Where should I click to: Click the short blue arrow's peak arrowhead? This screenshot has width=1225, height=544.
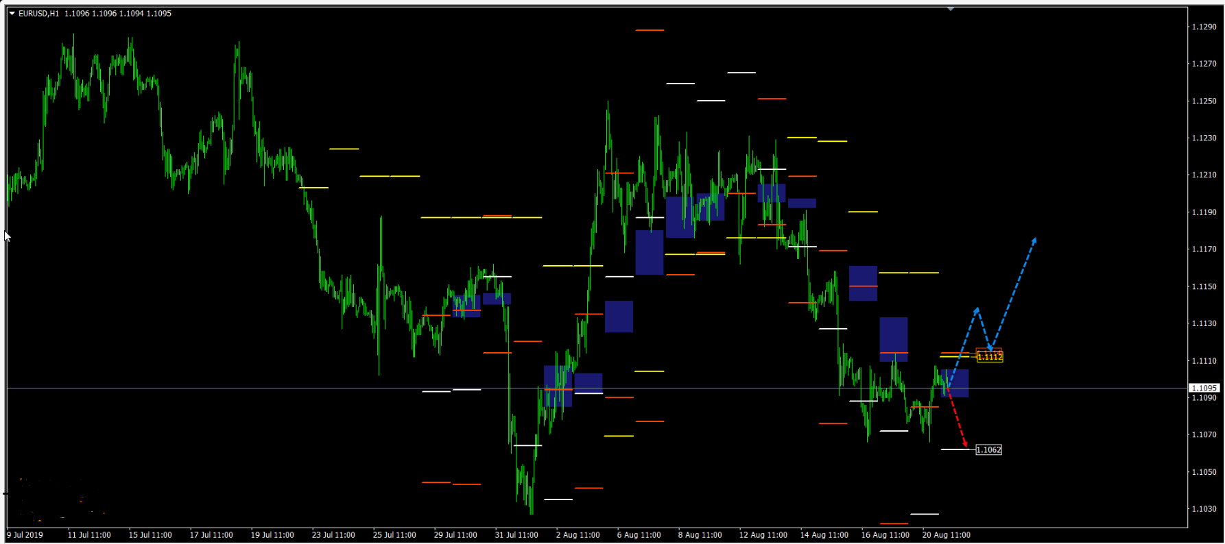[977, 311]
